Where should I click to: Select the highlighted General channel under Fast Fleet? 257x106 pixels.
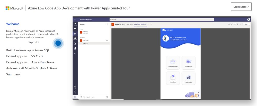pos(94,43)
